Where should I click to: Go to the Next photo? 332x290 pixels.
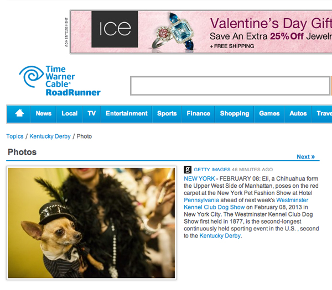306,157
